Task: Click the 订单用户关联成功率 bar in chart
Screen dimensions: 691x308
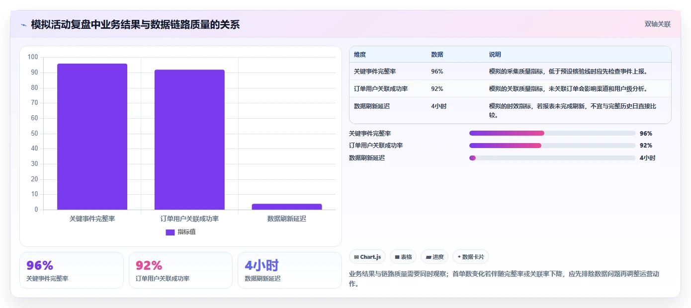Action: (189, 140)
